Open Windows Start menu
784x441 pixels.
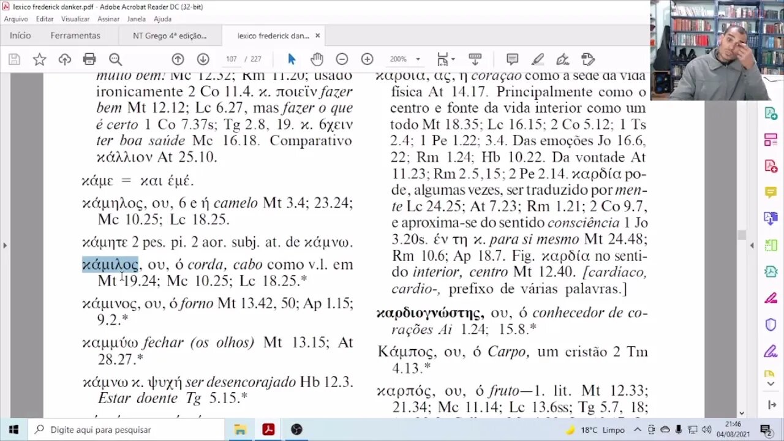point(13,429)
